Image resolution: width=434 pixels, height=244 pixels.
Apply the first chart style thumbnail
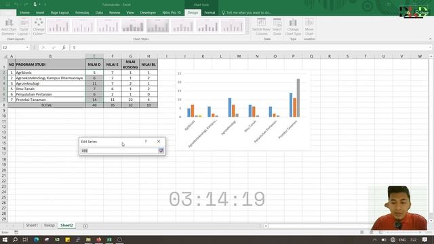(x=58, y=26)
